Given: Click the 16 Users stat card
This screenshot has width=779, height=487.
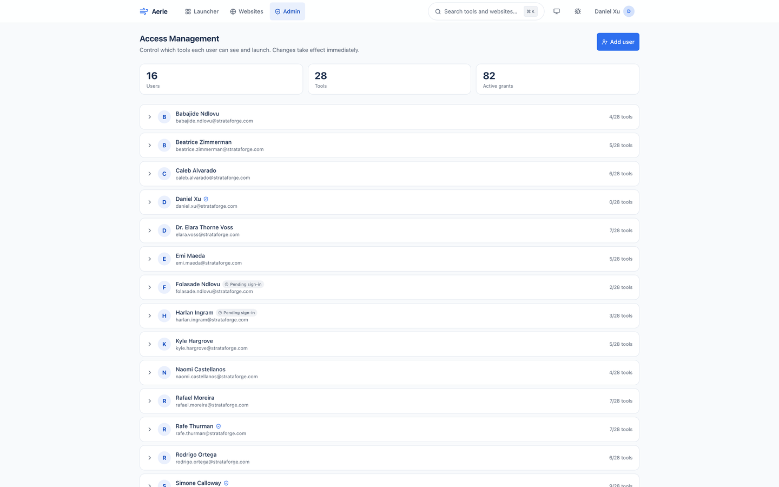Looking at the screenshot, I should tap(221, 79).
